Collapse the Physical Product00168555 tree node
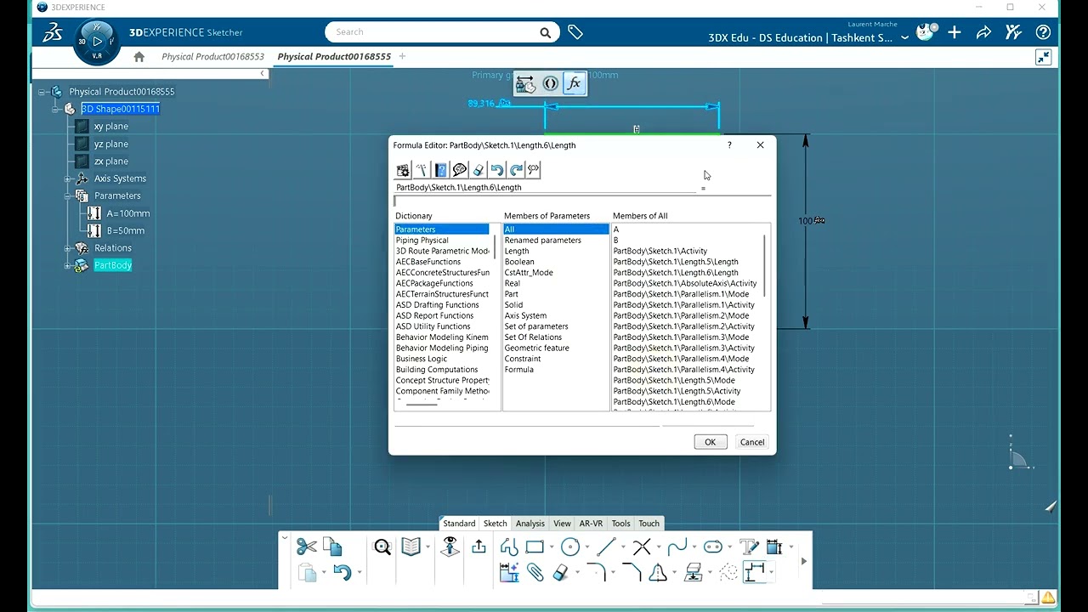The width and height of the screenshot is (1088, 612). coord(42,92)
